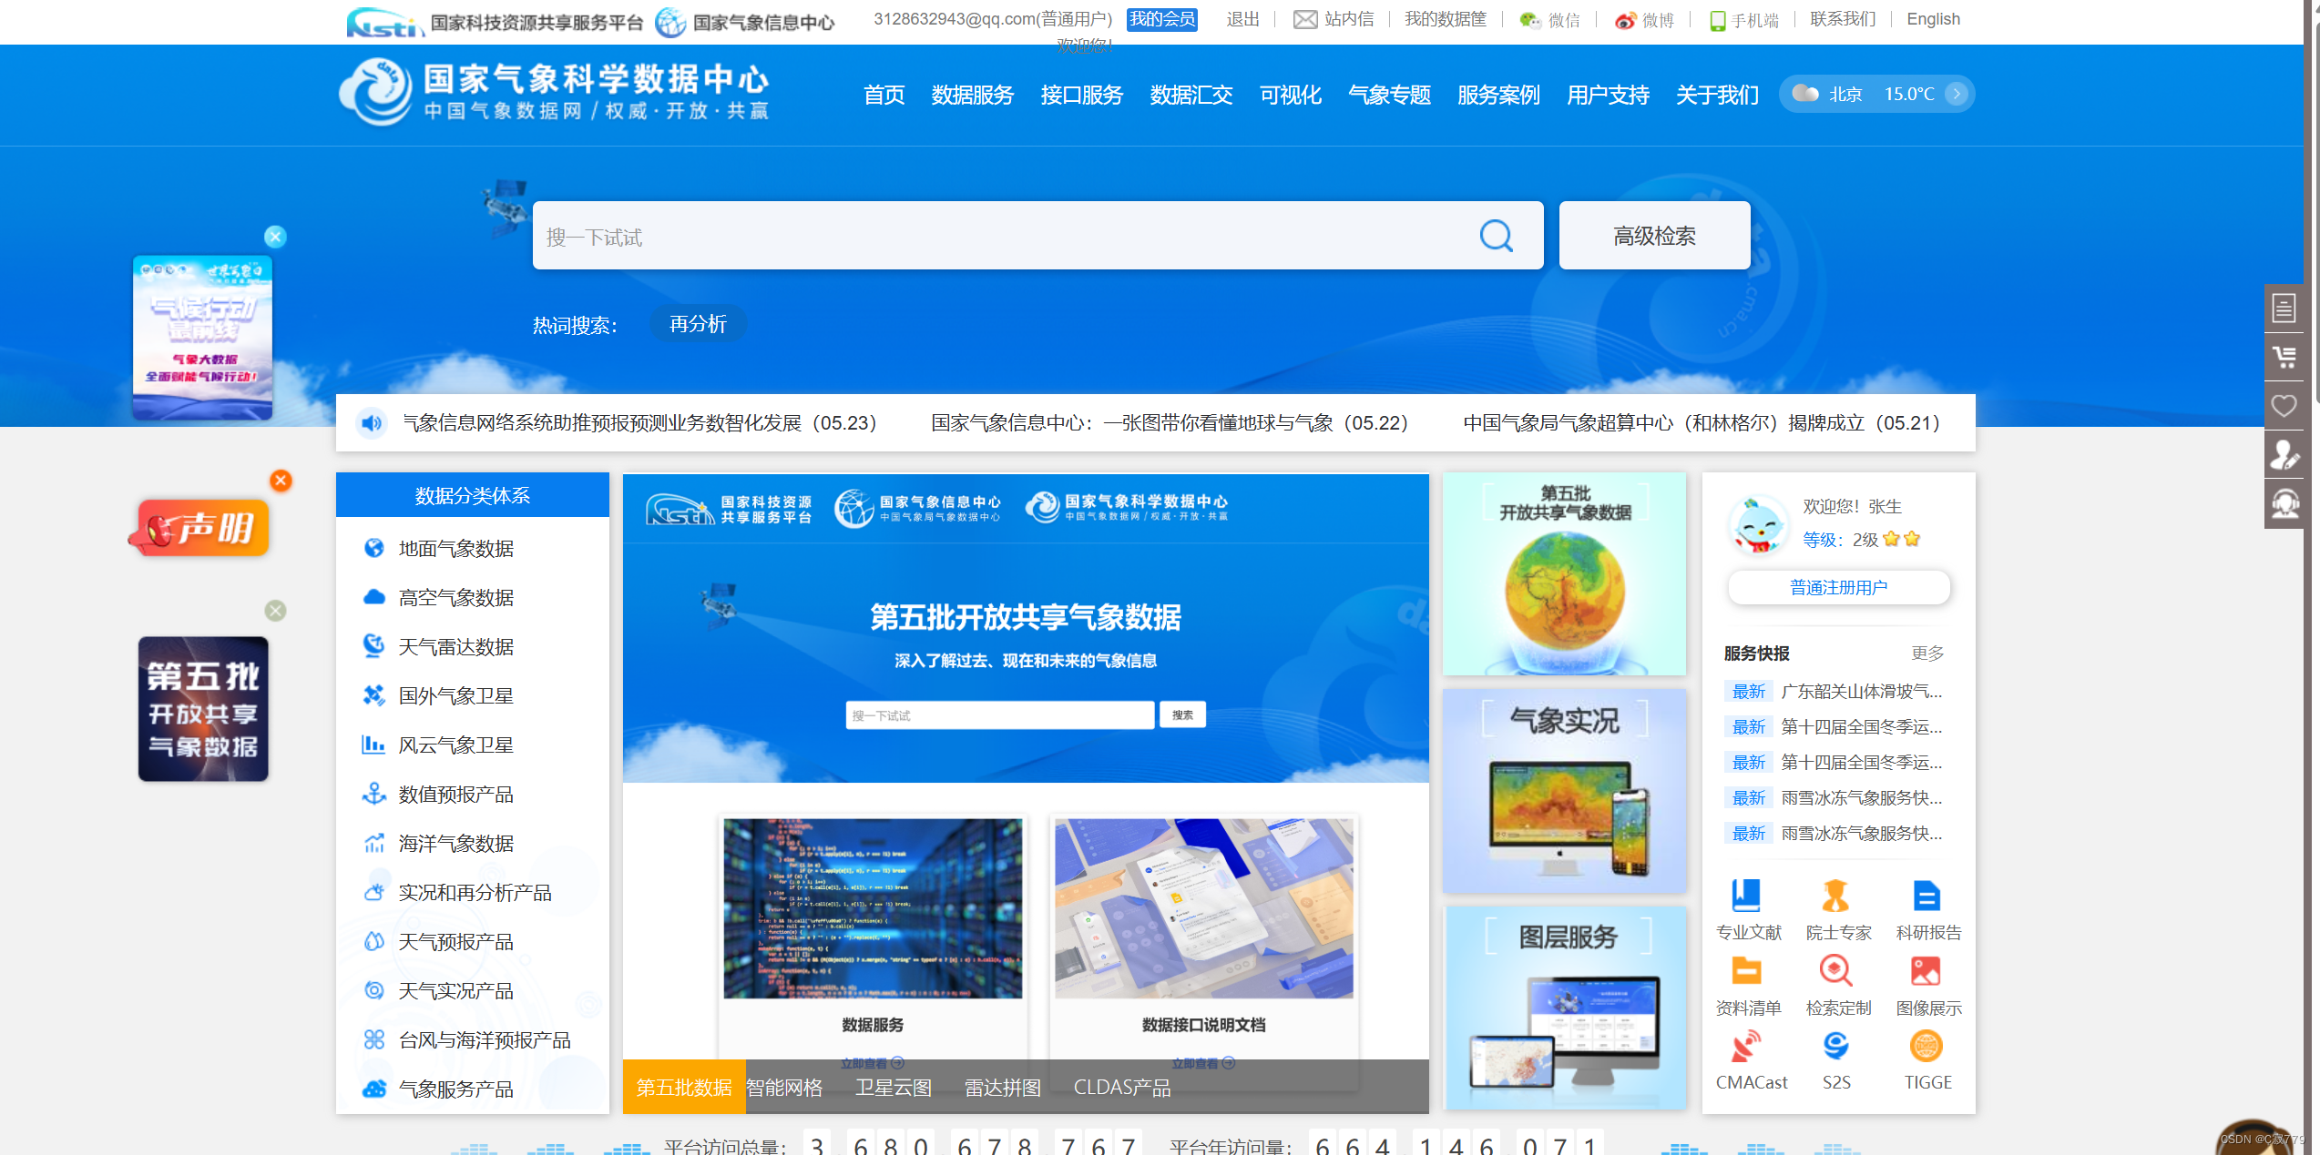
Task: Open news 气象信息网络系统助推预报预测业务数智化发展
Action: click(x=639, y=423)
